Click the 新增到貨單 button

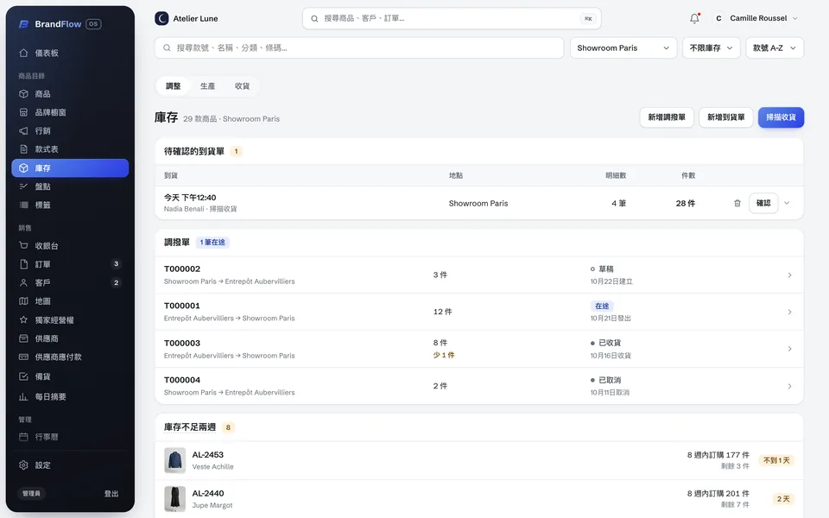(x=725, y=117)
